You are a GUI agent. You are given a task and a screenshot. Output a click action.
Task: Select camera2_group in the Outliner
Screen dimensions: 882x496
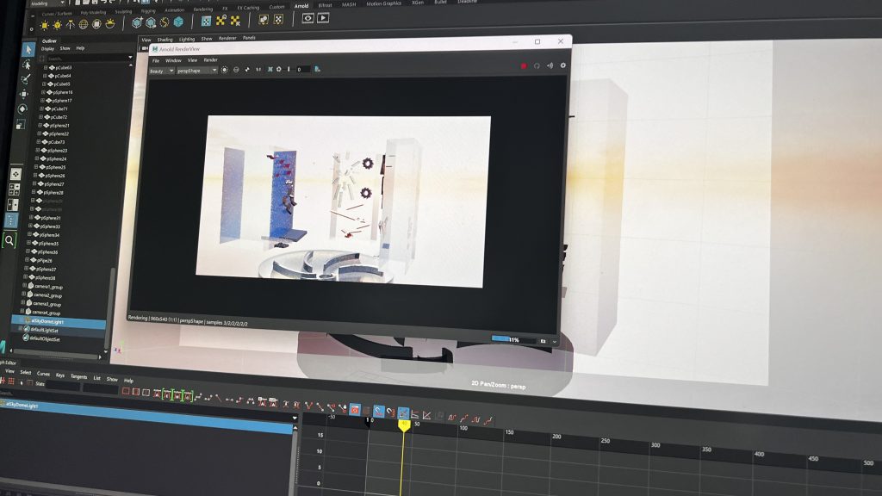click(47, 295)
